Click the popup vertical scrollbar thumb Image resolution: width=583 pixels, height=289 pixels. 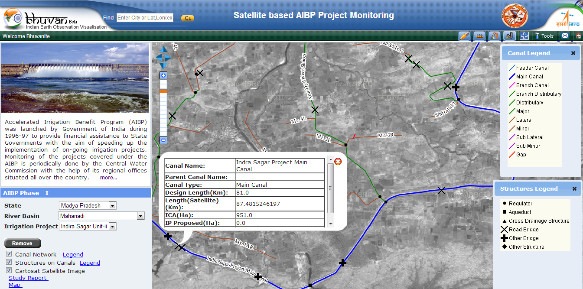coord(330,188)
